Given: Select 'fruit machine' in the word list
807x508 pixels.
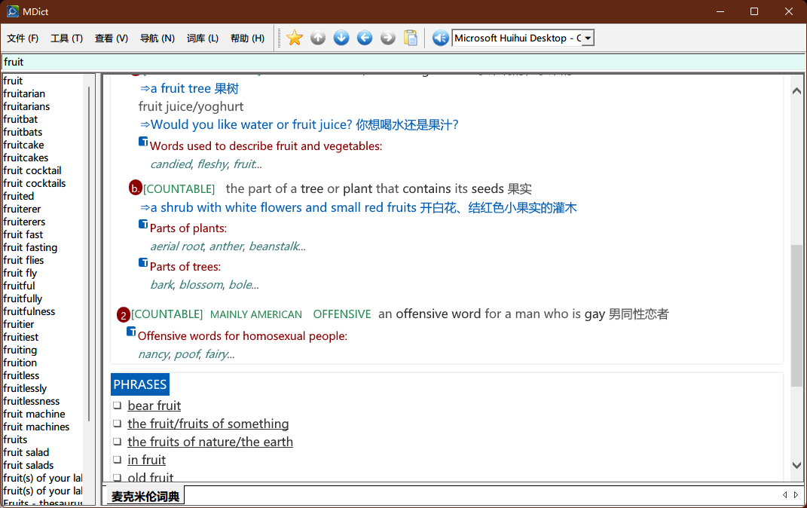Looking at the screenshot, I should click(35, 414).
